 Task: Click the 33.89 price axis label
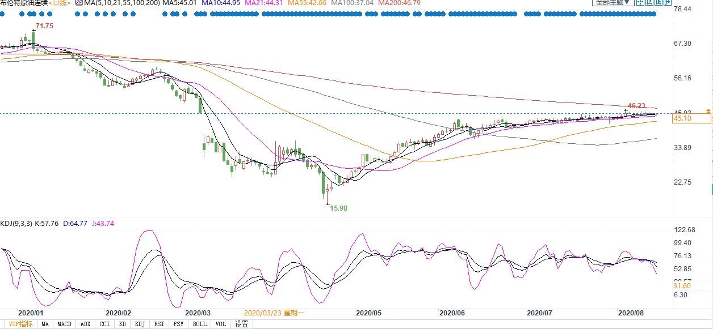click(x=682, y=148)
